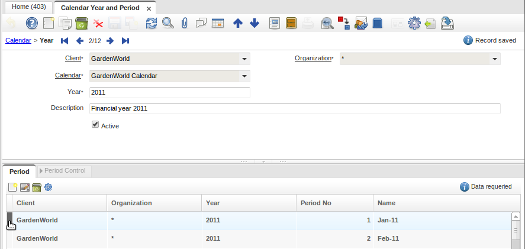Go to the next record arrow
Image resolution: width=525 pixels, height=249 pixels.
[110, 41]
